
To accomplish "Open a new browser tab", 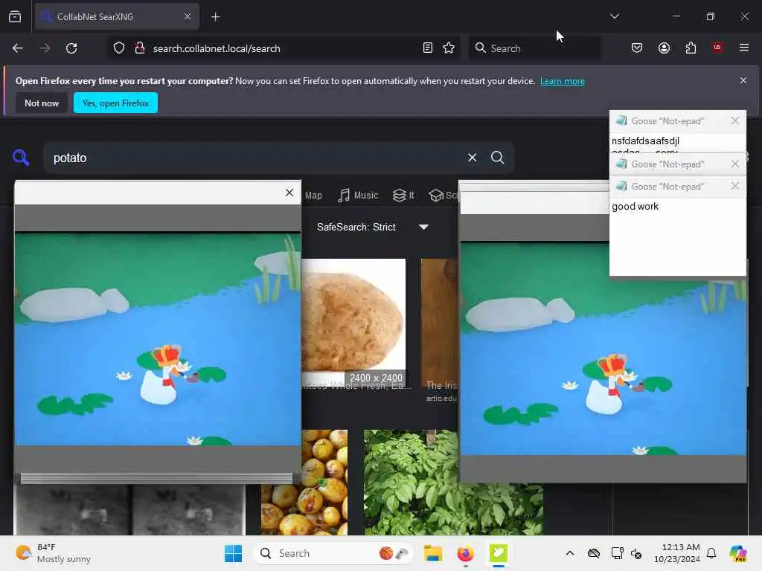I will tap(215, 17).
